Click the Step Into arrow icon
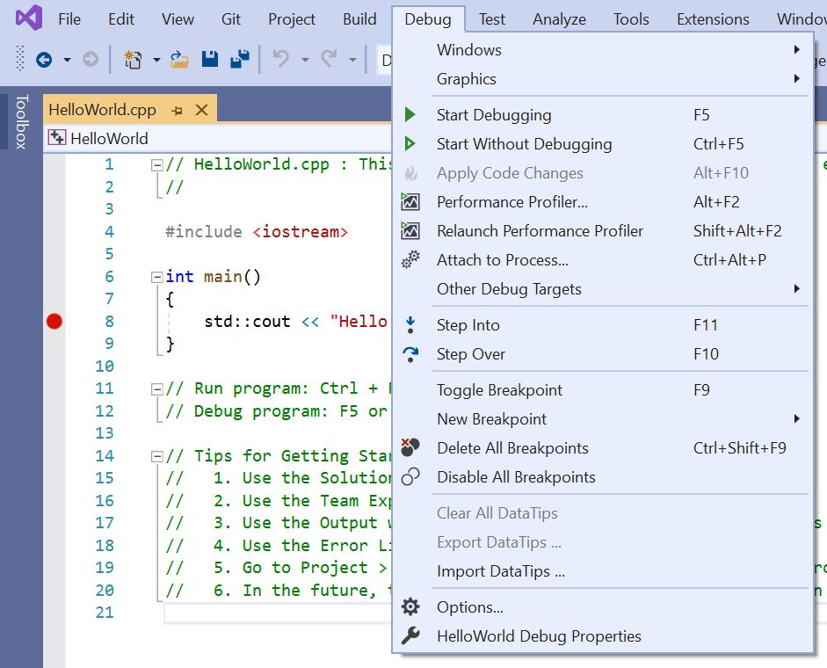This screenshot has height=668, width=827. point(410,325)
